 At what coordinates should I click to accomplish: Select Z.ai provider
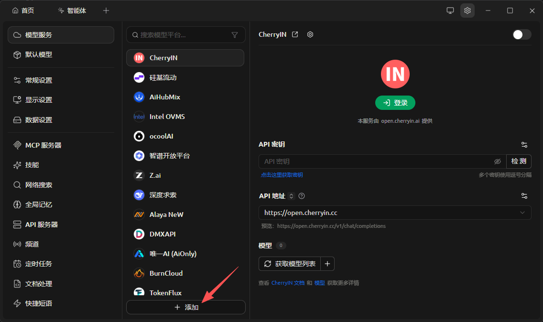(x=185, y=175)
